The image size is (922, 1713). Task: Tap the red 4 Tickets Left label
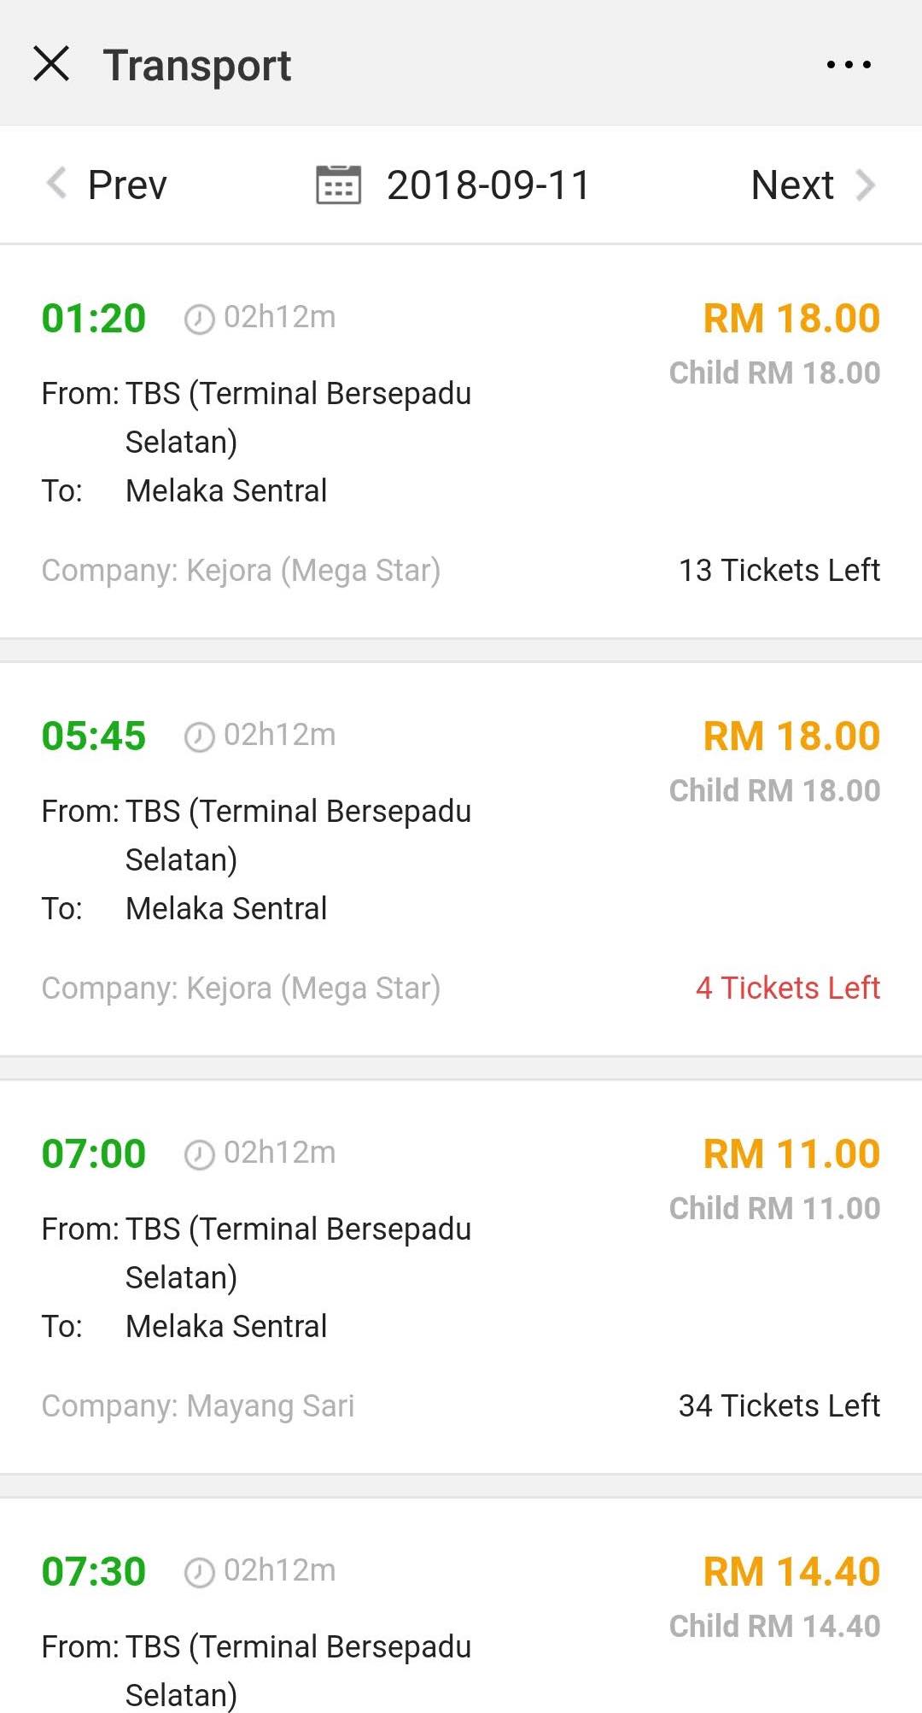coord(787,988)
